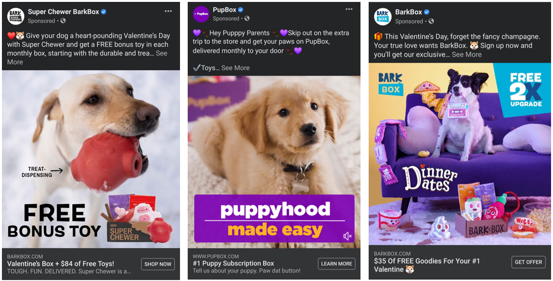This screenshot has width=553, height=281.
Task: Open the Super Chewer BarkBox page name
Action: [x=64, y=12]
